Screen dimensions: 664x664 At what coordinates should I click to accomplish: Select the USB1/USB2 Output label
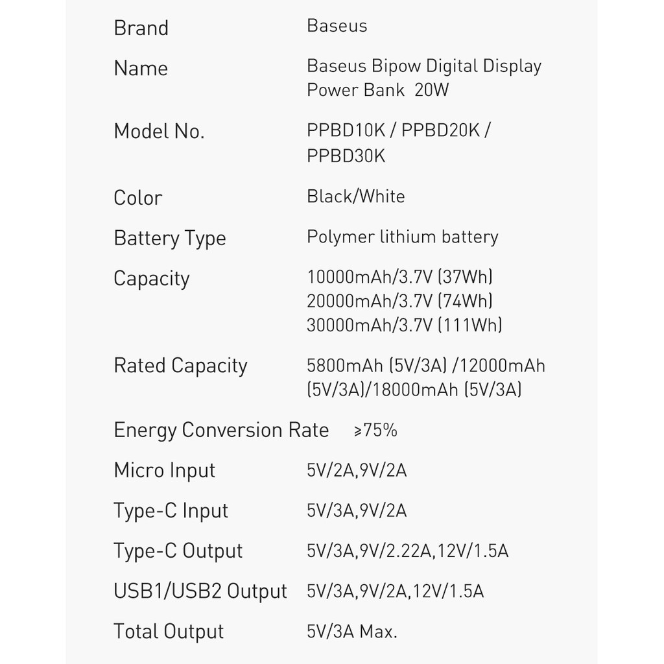click(200, 591)
